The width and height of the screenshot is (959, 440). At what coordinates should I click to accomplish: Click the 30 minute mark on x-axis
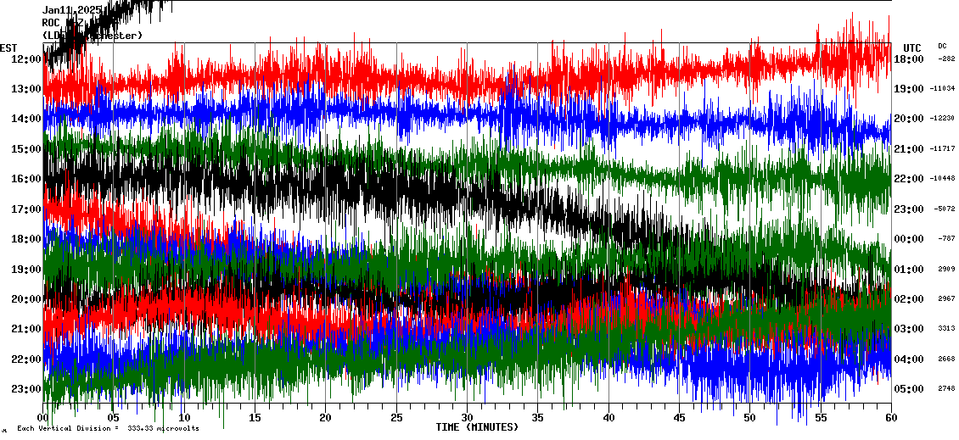coord(467,418)
